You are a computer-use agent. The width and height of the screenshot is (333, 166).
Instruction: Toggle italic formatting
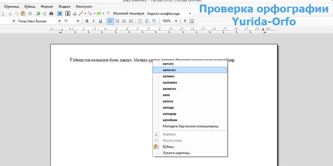pos(93,21)
